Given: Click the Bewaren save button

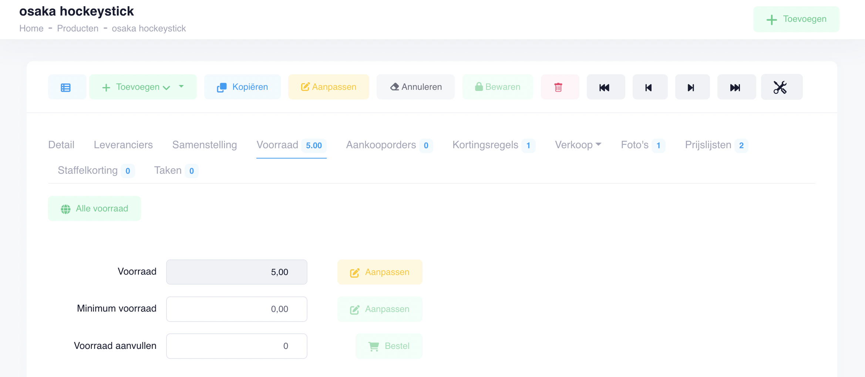Looking at the screenshot, I should coord(498,87).
